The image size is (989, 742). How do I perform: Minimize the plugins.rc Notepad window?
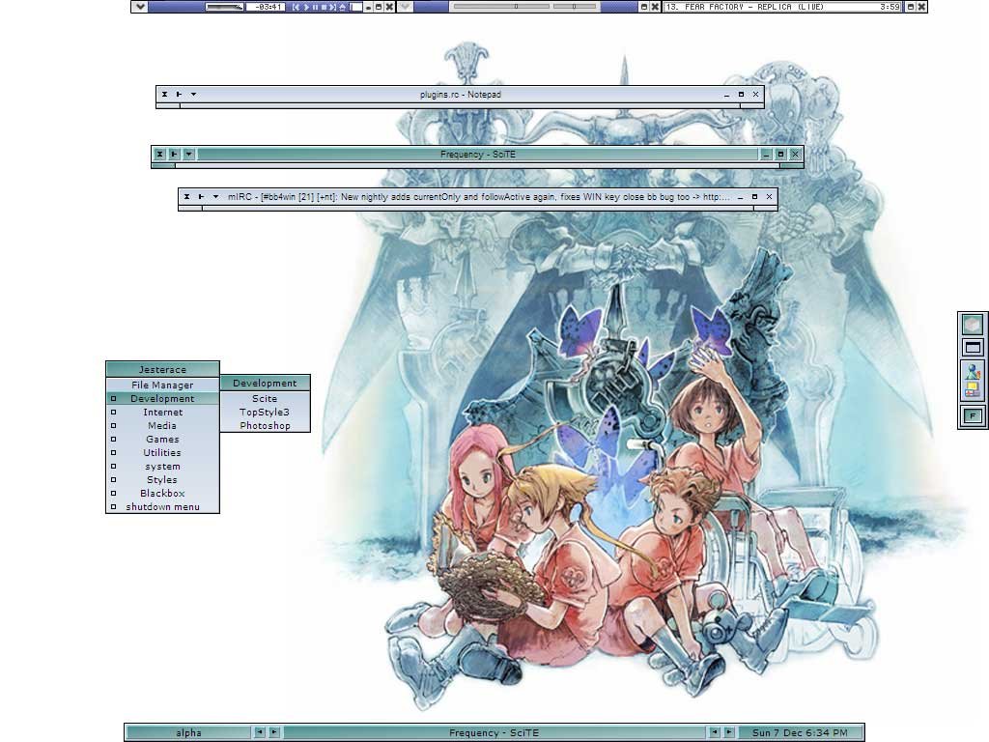(x=726, y=95)
